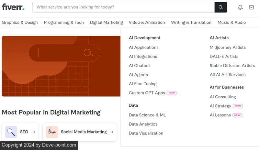Focus the service search field
The image size is (259, 150).
(x=123, y=7)
